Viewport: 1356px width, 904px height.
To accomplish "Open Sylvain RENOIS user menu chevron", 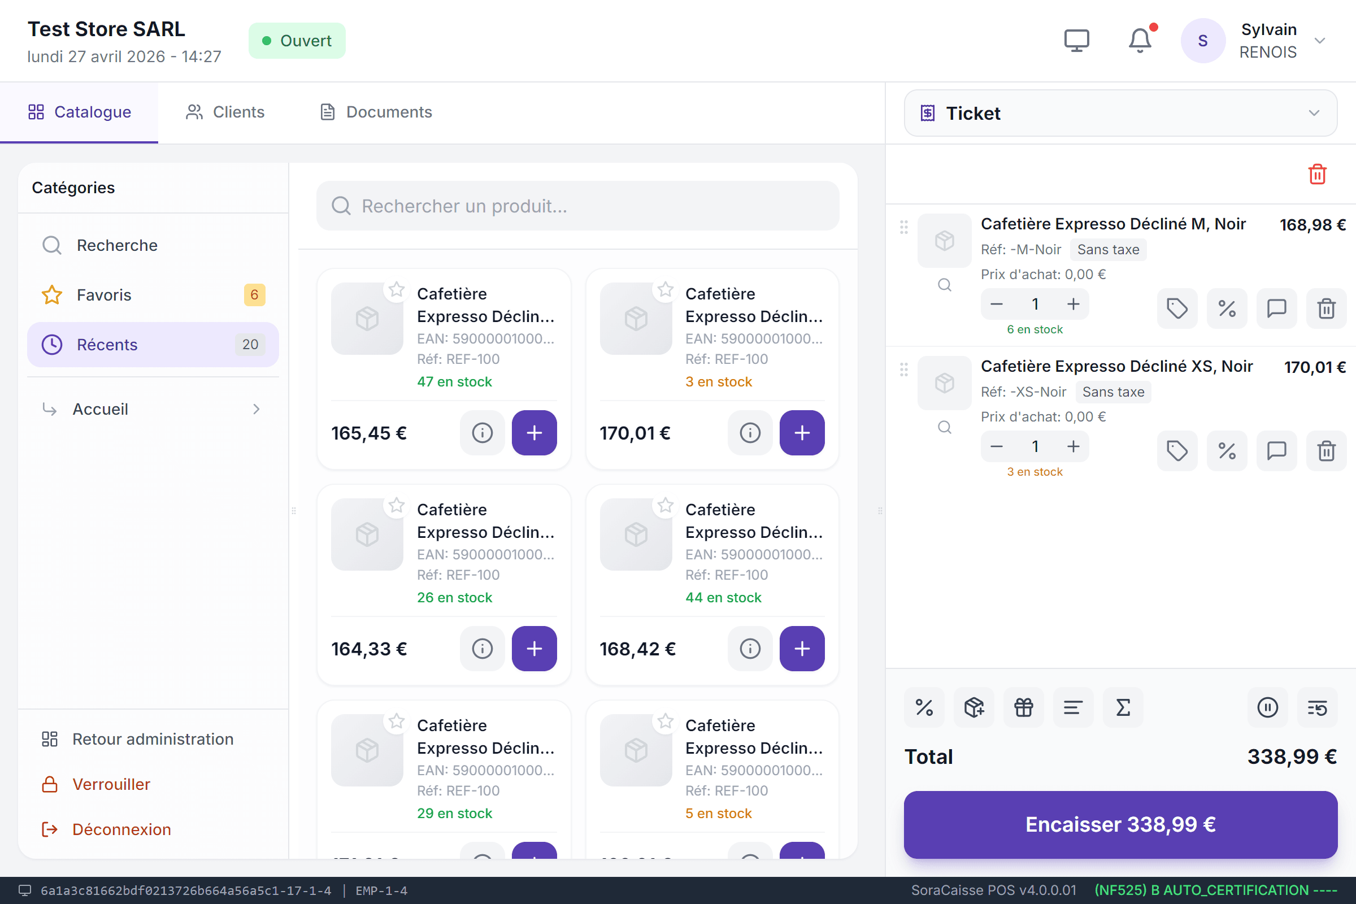I will [1320, 41].
